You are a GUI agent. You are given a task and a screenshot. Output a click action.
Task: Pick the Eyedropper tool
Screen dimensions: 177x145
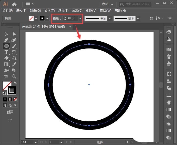coord(14,64)
